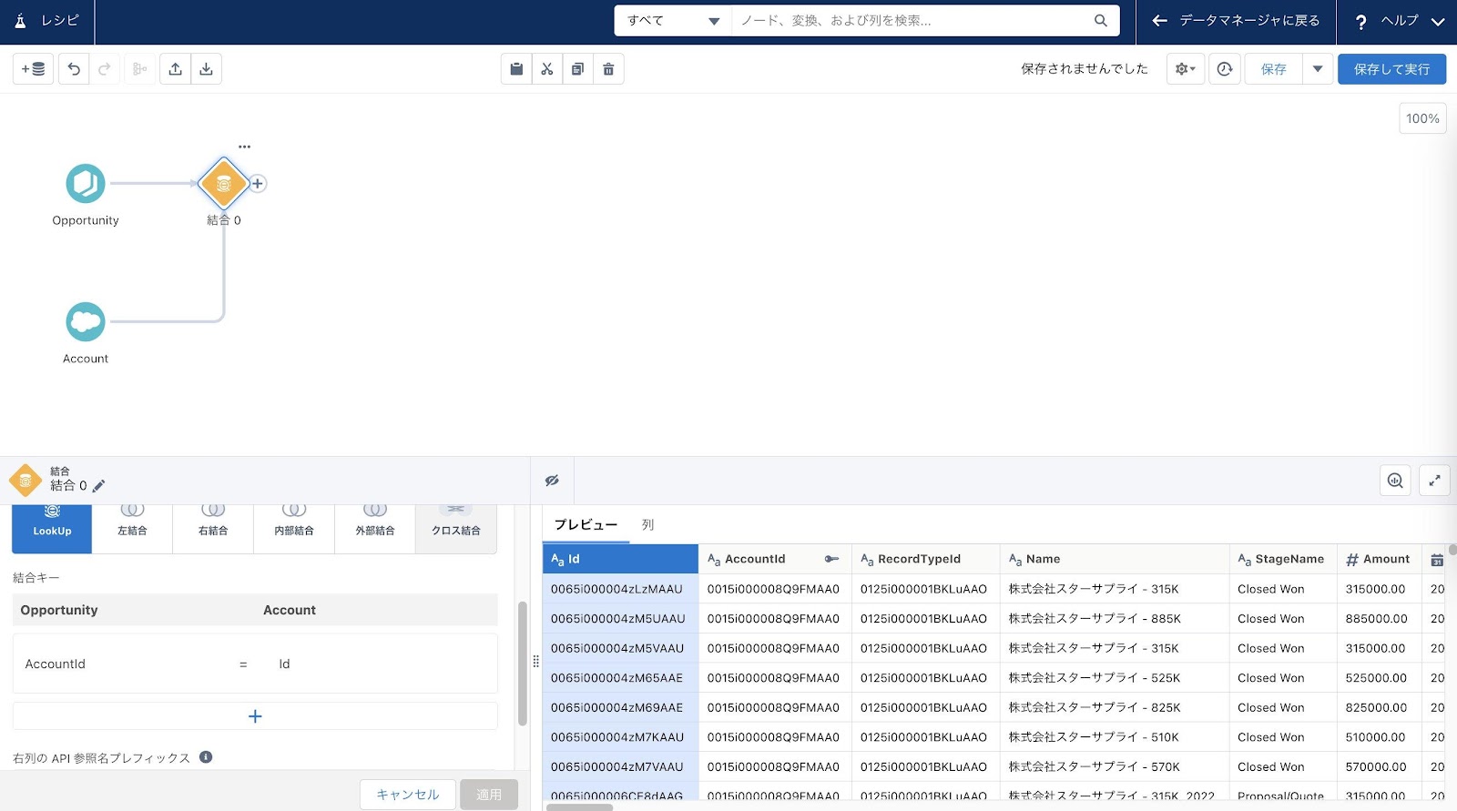The height and width of the screenshot is (811, 1457).
Task: Click the search magnifier in top bar
Action: [x=1101, y=21]
